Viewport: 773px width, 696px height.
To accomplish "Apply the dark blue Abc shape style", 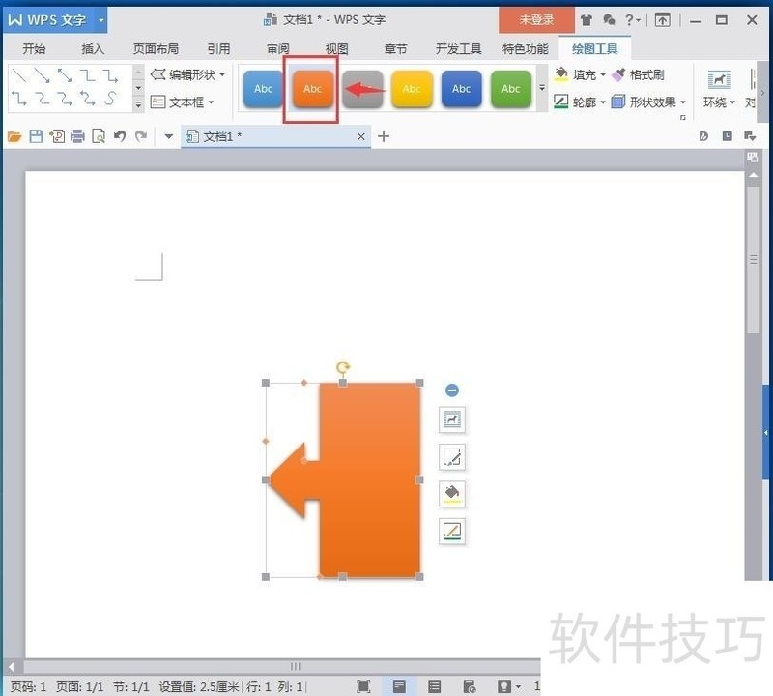I will pos(462,89).
